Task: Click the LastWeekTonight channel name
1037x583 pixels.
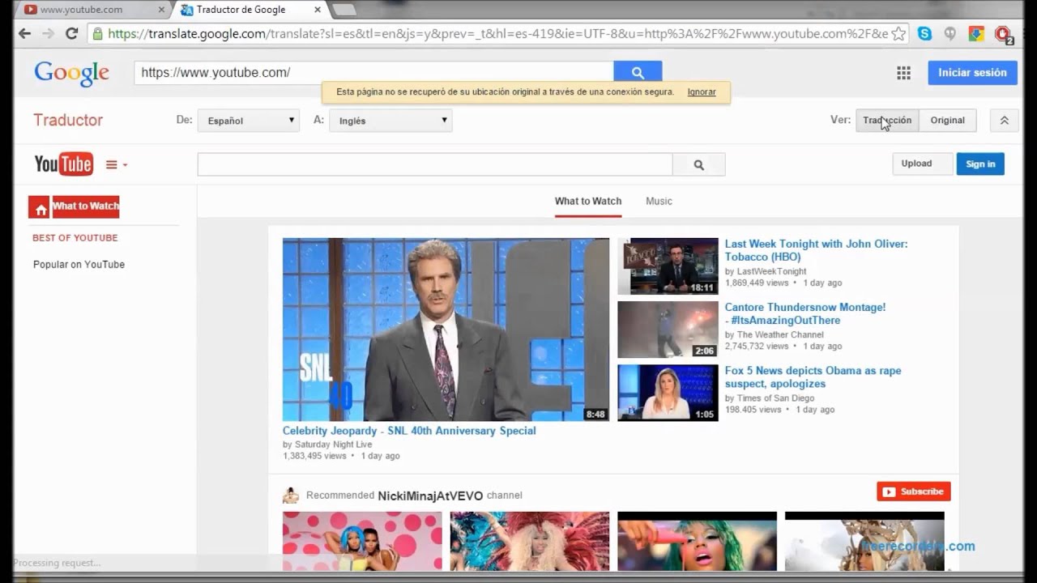Action: coord(771,271)
